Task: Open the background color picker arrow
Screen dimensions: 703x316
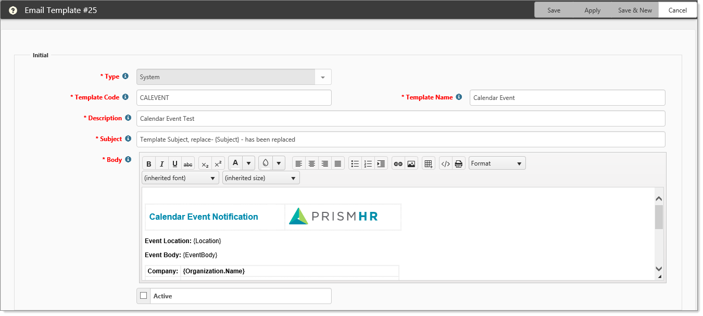Action: pos(279,163)
